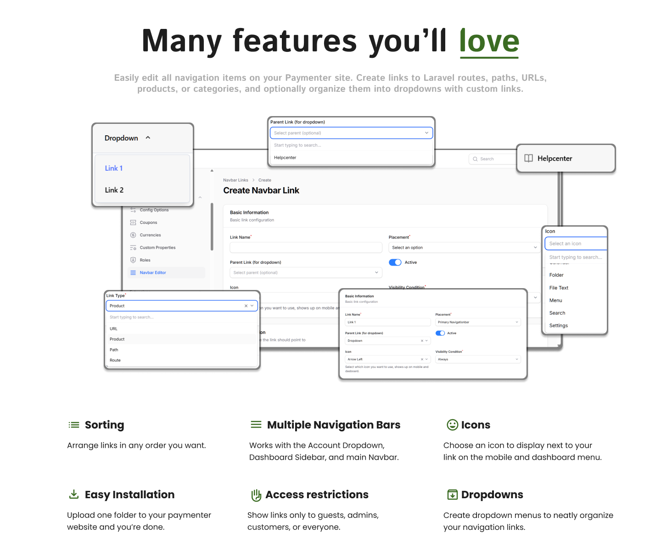Select Navbar Editor in the sidebar
Screen dimensions: 661x551
[x=153, y=273]
